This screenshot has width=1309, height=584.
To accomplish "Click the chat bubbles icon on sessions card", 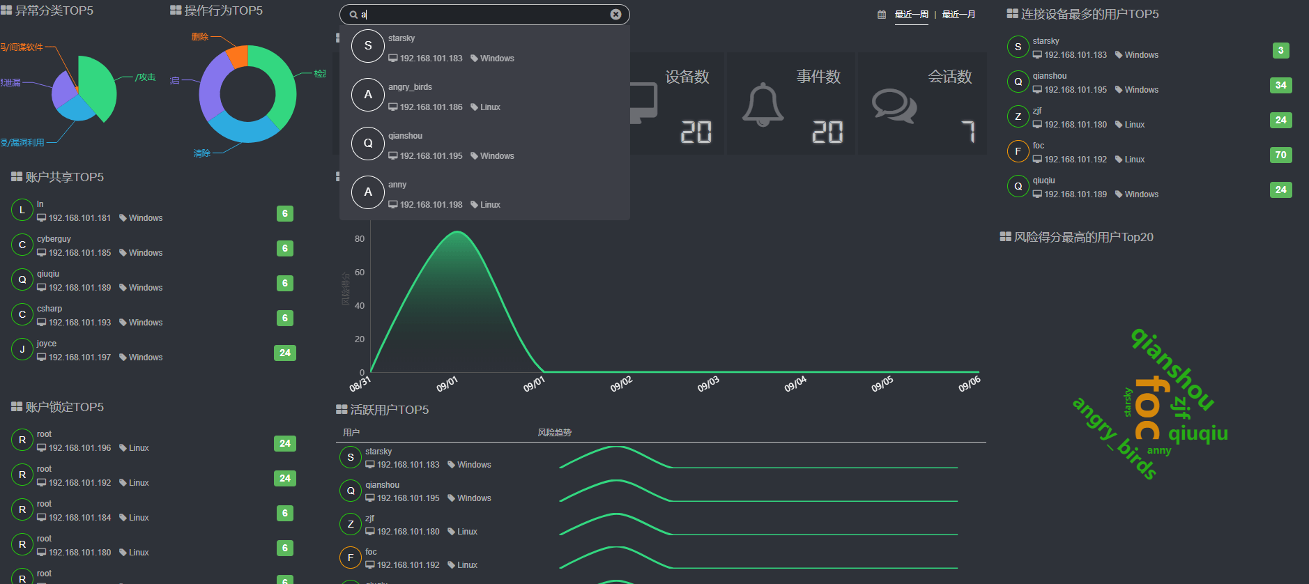I will point(894,106).
